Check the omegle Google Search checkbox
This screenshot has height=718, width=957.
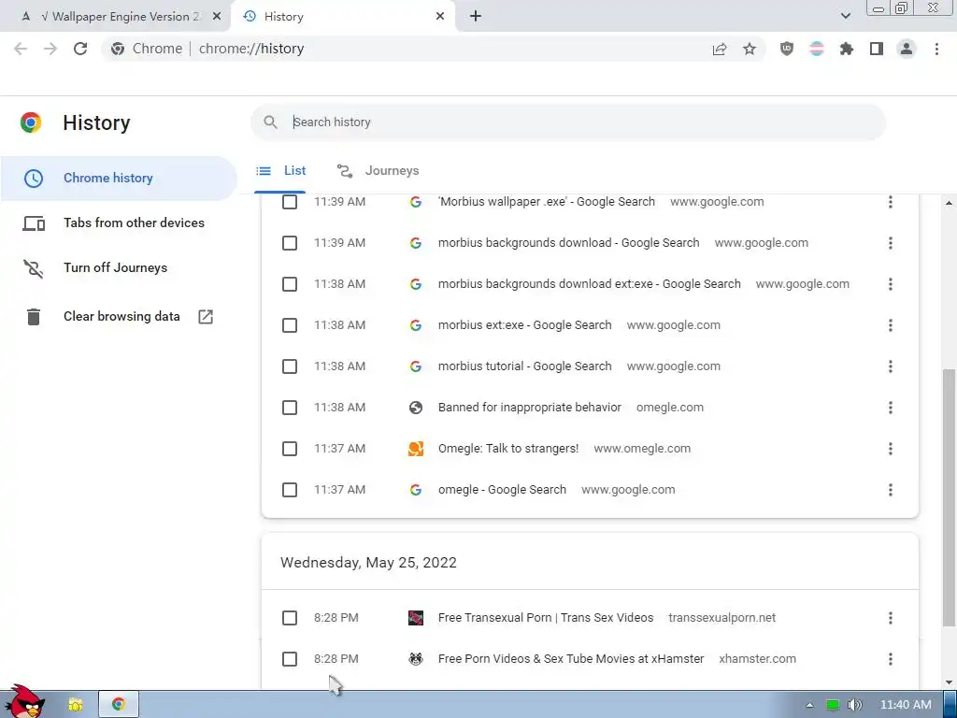click(290, 490)
